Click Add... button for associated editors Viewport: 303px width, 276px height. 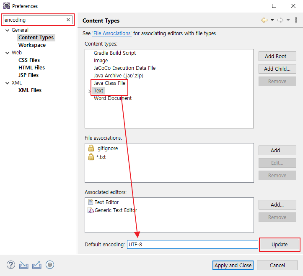click(277, 205)
